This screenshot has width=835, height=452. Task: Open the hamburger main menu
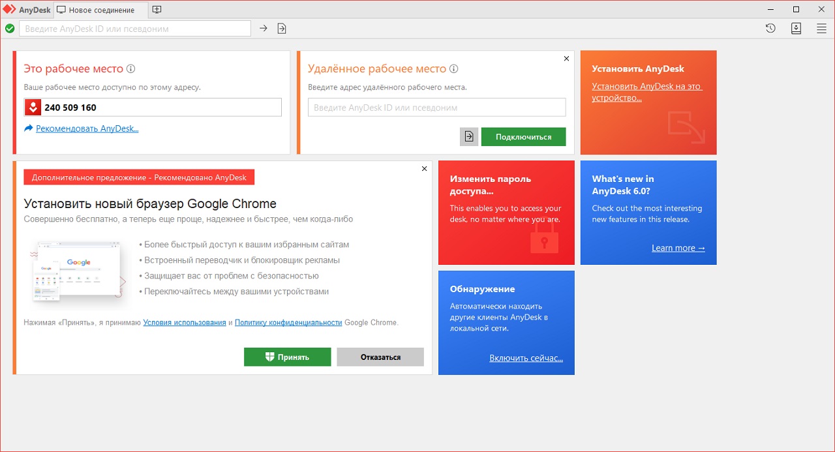pos(821,28)
